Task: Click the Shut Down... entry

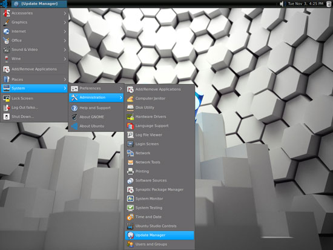Action: 35,117
